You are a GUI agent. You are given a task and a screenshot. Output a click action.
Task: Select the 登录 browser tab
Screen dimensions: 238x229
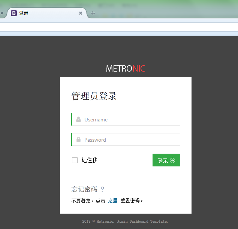(46, 13)
